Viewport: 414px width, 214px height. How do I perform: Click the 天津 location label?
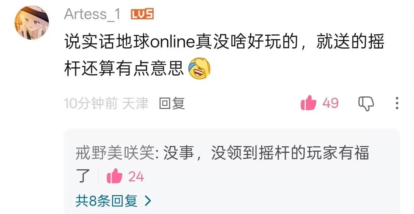(x=135, y=103)
